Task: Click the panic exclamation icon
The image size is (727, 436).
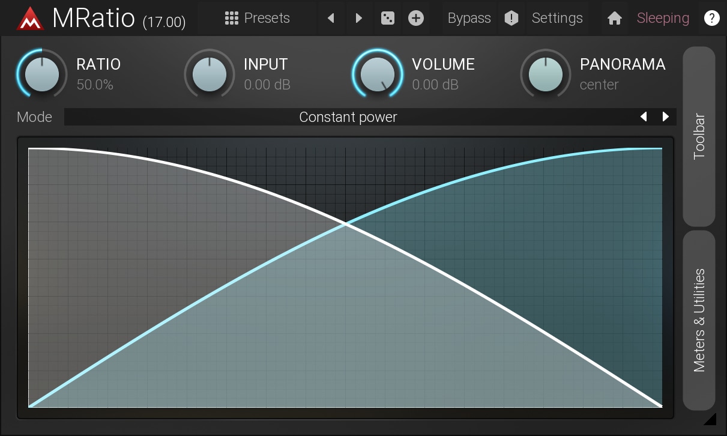Action: coord(511,18)
